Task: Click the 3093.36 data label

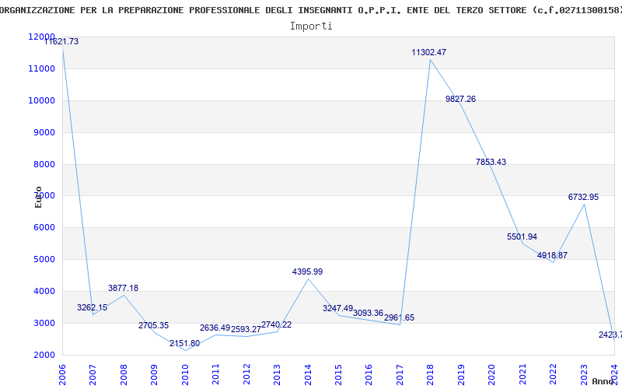Action: pos(368,314)
